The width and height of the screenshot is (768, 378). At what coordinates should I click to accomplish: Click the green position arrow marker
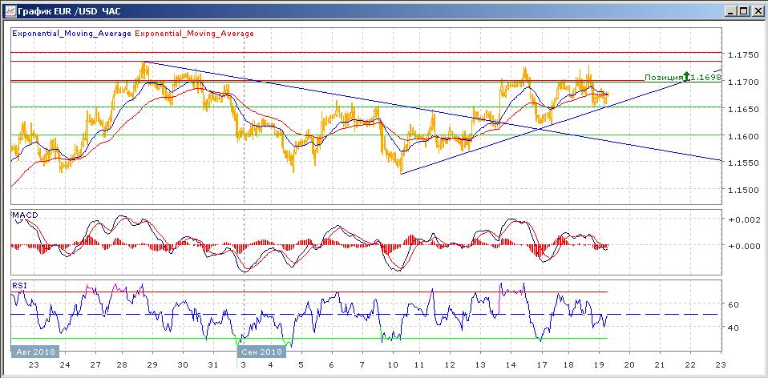point(686,78)
